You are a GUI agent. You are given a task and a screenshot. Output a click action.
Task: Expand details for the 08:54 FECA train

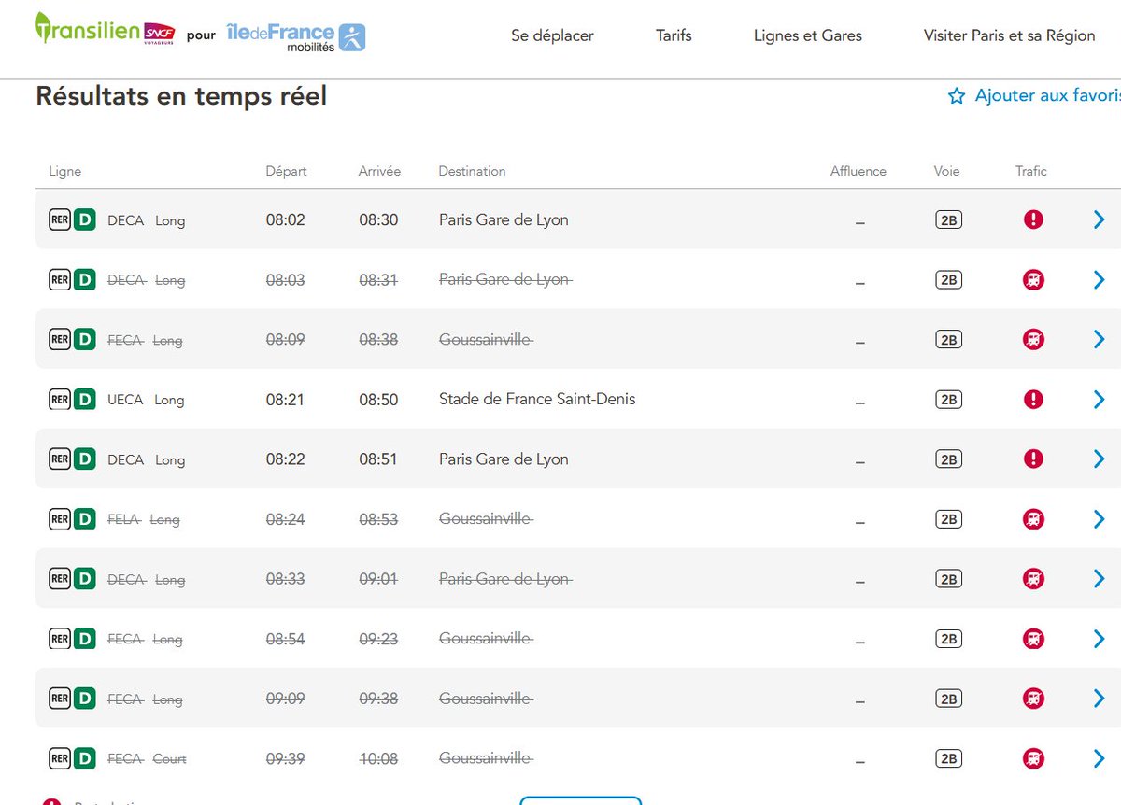[x=1099, y=639]
